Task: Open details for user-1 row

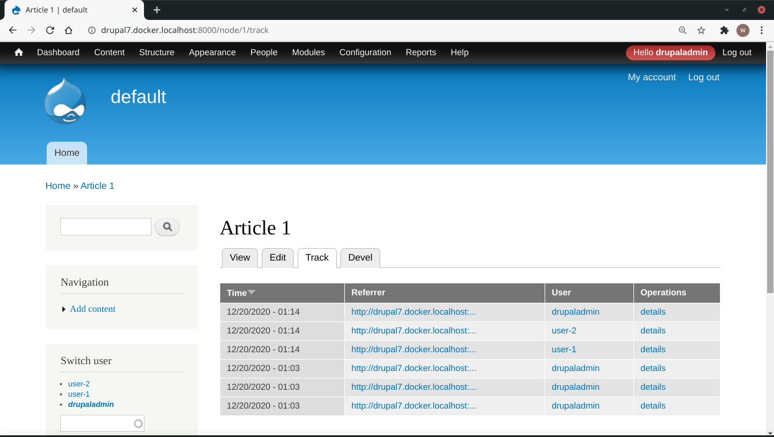Action: coord(653,349)
